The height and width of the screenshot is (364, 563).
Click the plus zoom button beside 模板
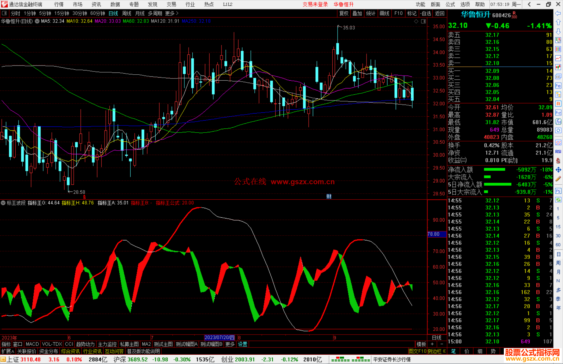tap(432, 344)
